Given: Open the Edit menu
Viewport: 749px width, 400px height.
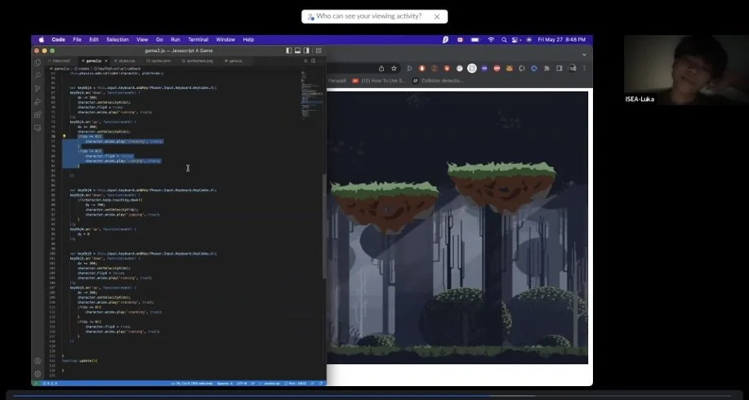Looking at the screenshot, I should (x=94, y=40).
